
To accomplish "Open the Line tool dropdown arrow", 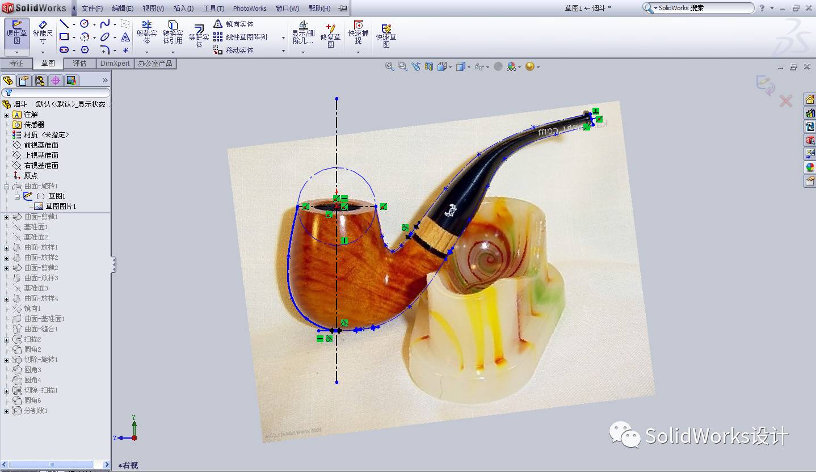I will click(x=74, y=24).
